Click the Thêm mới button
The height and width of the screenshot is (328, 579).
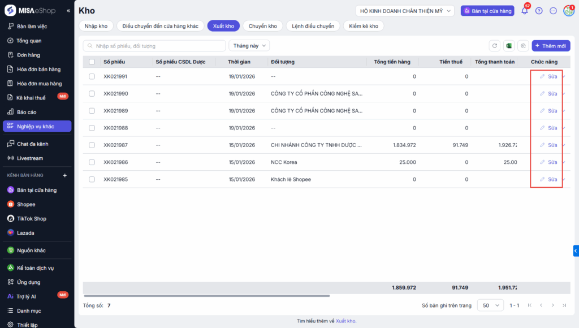(x=551, y=46)
